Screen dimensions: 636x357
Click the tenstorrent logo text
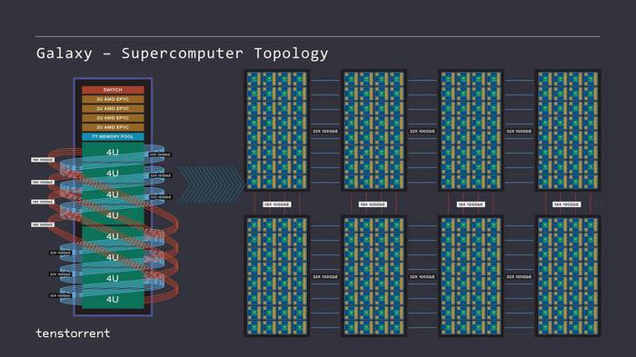pyautogui.click(x=73, y=333)
